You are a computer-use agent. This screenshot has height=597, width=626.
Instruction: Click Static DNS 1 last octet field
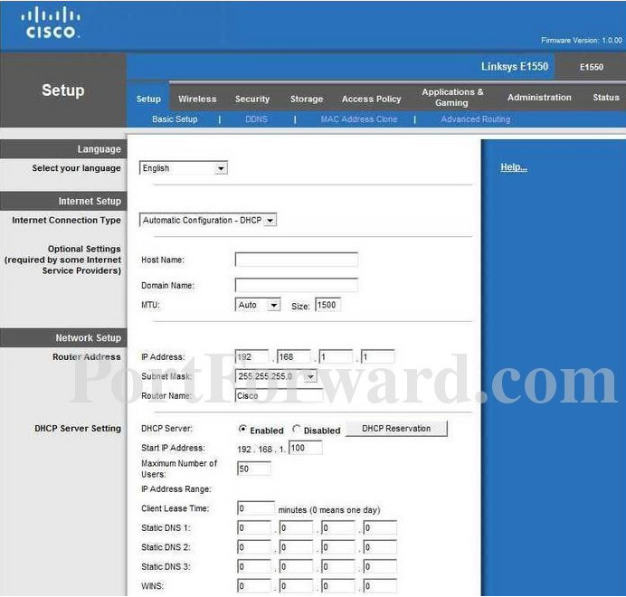point(380,527)
